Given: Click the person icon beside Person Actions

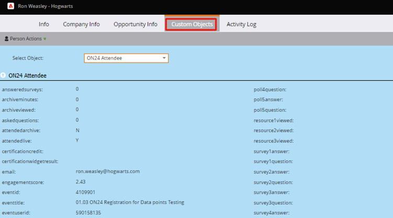Looking at the screenshot, I should click(x=6, y=39).
